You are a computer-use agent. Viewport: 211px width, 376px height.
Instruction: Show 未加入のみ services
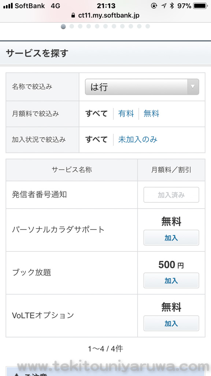point(138,140)
